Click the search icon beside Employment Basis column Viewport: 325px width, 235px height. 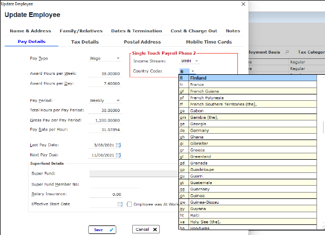(x=287, y=52)
